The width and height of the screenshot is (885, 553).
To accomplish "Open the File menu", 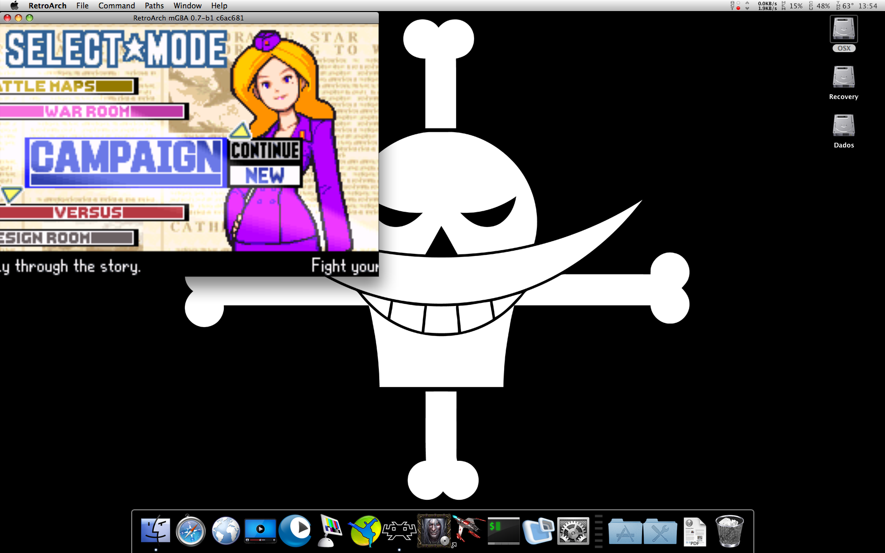I will [x=82, y=6].
